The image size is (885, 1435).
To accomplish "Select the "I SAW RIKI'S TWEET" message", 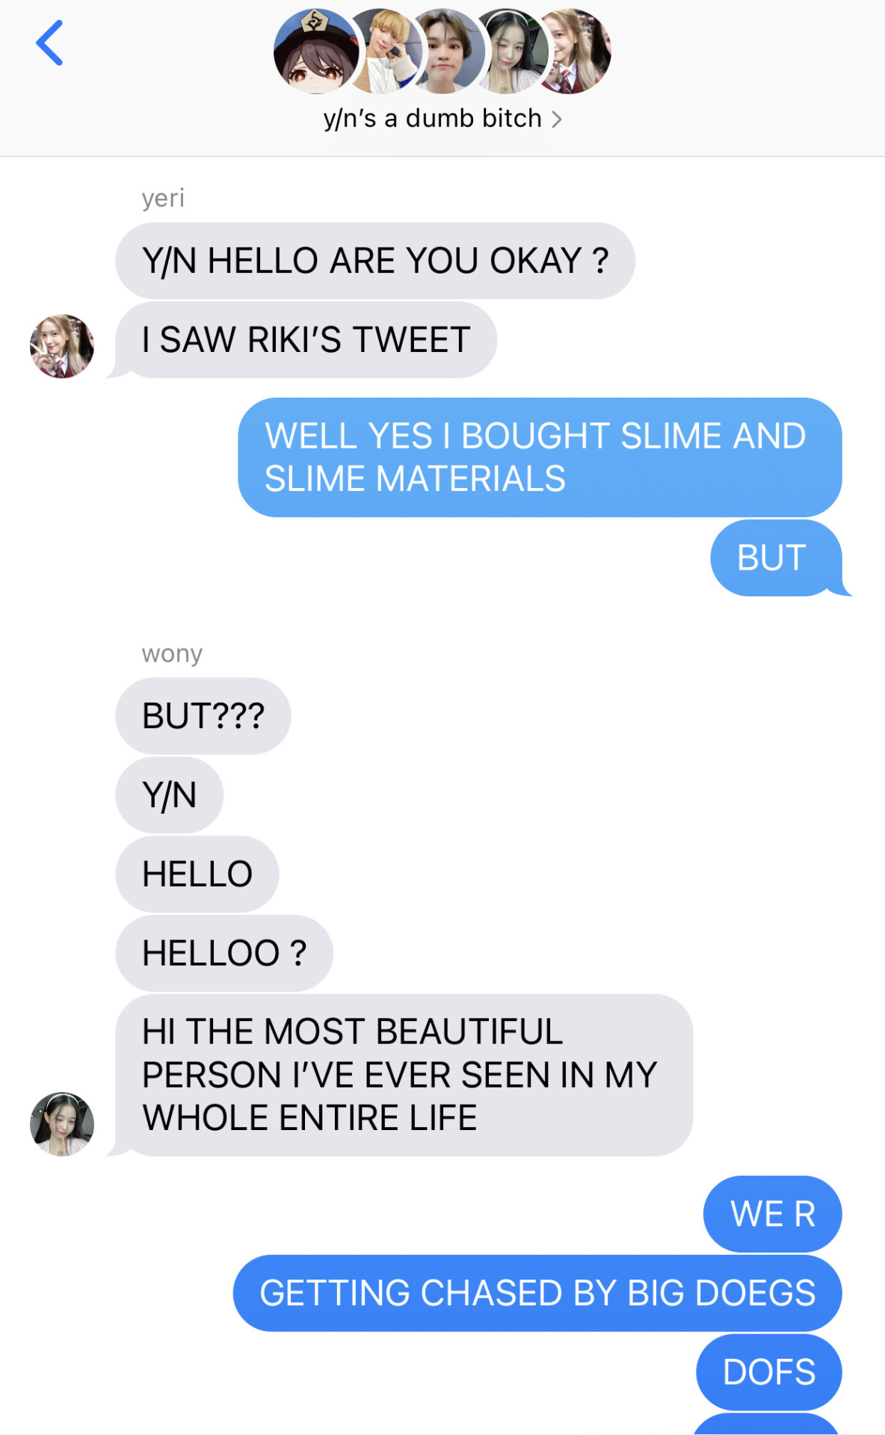I will tap(306, 340).
